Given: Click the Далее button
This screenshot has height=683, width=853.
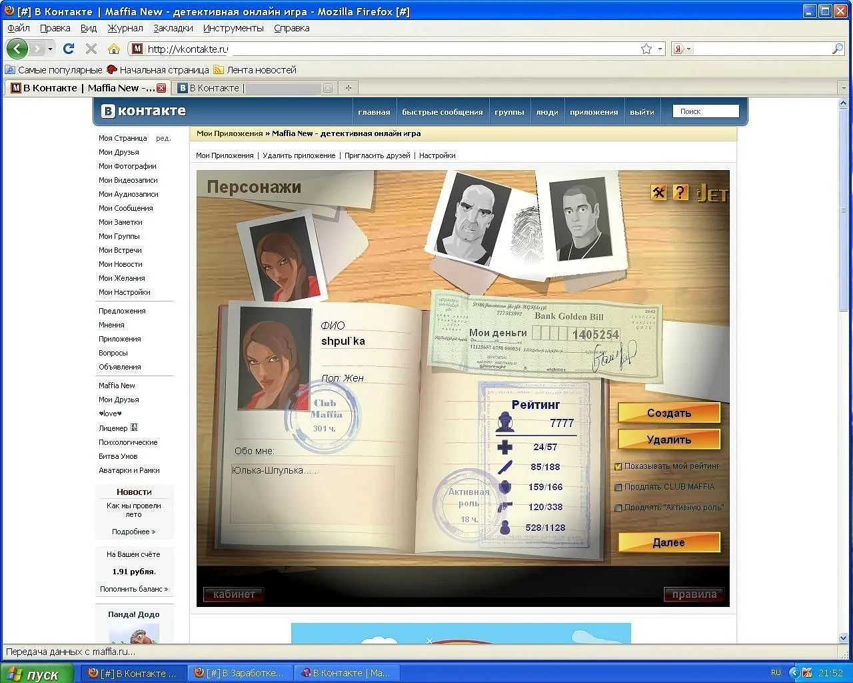Looking at the screenshot, I should click(x=669, y=542).
